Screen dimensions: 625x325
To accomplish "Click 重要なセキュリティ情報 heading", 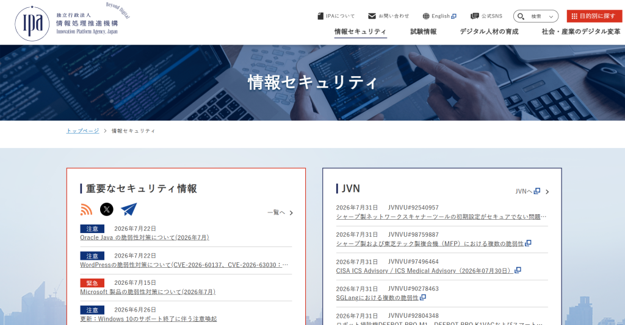I will tap(142, 188).
